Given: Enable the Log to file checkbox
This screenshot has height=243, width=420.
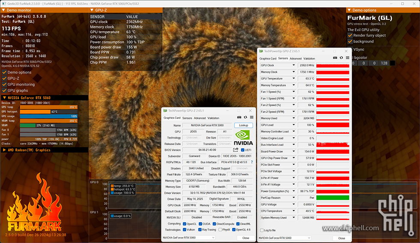Looking at the screenshot, I should (262, 230).
